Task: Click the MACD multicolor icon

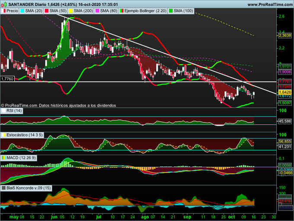Action: coord(3,158)
